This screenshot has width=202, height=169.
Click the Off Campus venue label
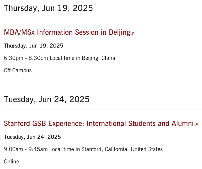pyautogui.click(x=18, y=71)
